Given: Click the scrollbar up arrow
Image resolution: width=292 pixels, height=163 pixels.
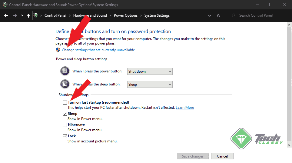Looking at the screenshot, I should (x=289, y=25).
